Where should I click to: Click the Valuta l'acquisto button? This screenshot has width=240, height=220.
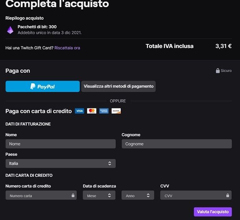[x=213, y=212]
